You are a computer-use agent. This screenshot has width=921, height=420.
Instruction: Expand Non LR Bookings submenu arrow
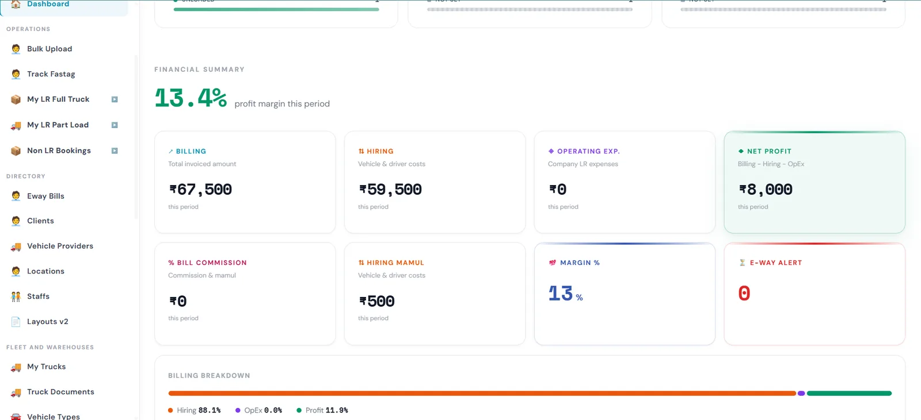pos(115,151)
